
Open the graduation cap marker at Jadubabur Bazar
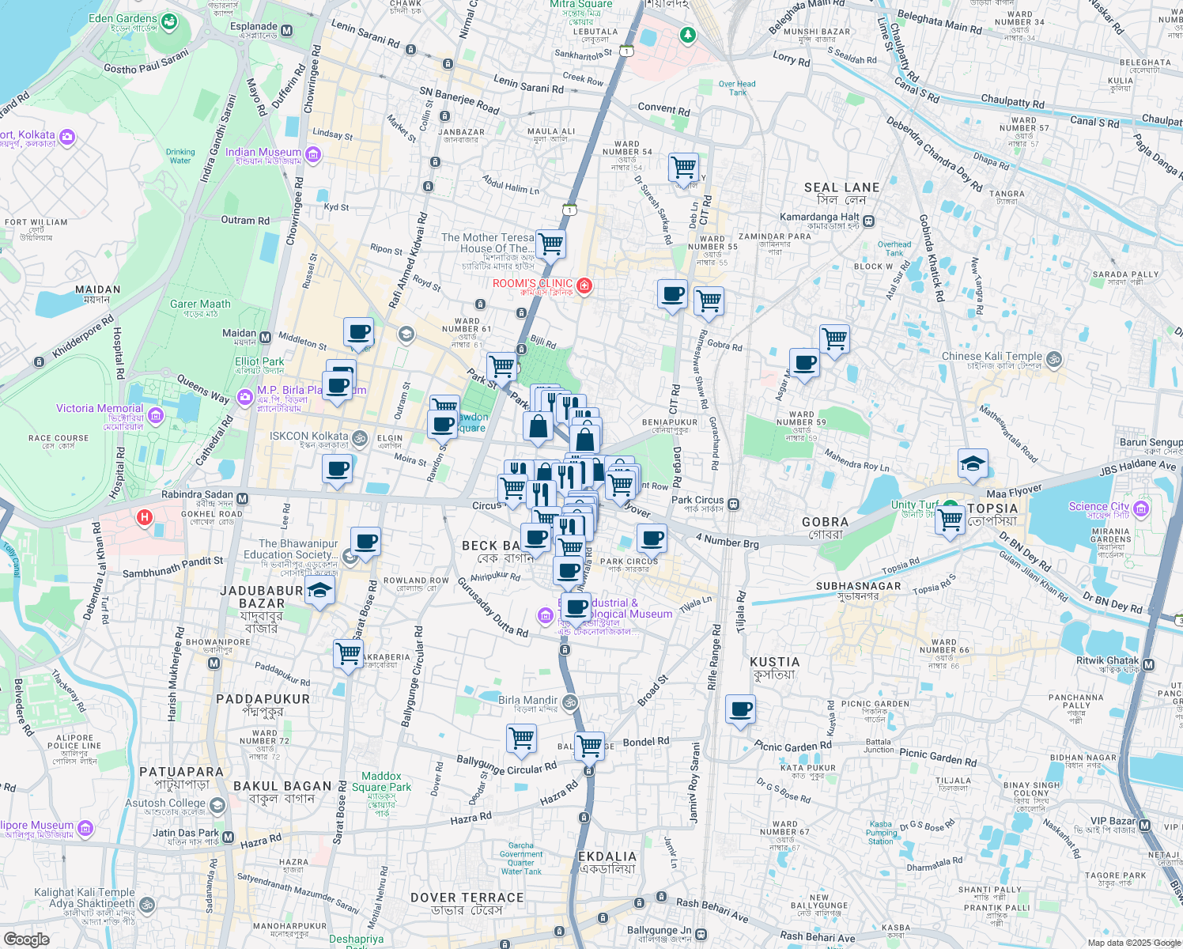point(319,591)
